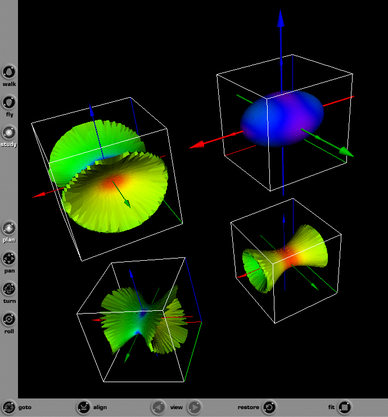Click the restore view icon

(269, 407)
